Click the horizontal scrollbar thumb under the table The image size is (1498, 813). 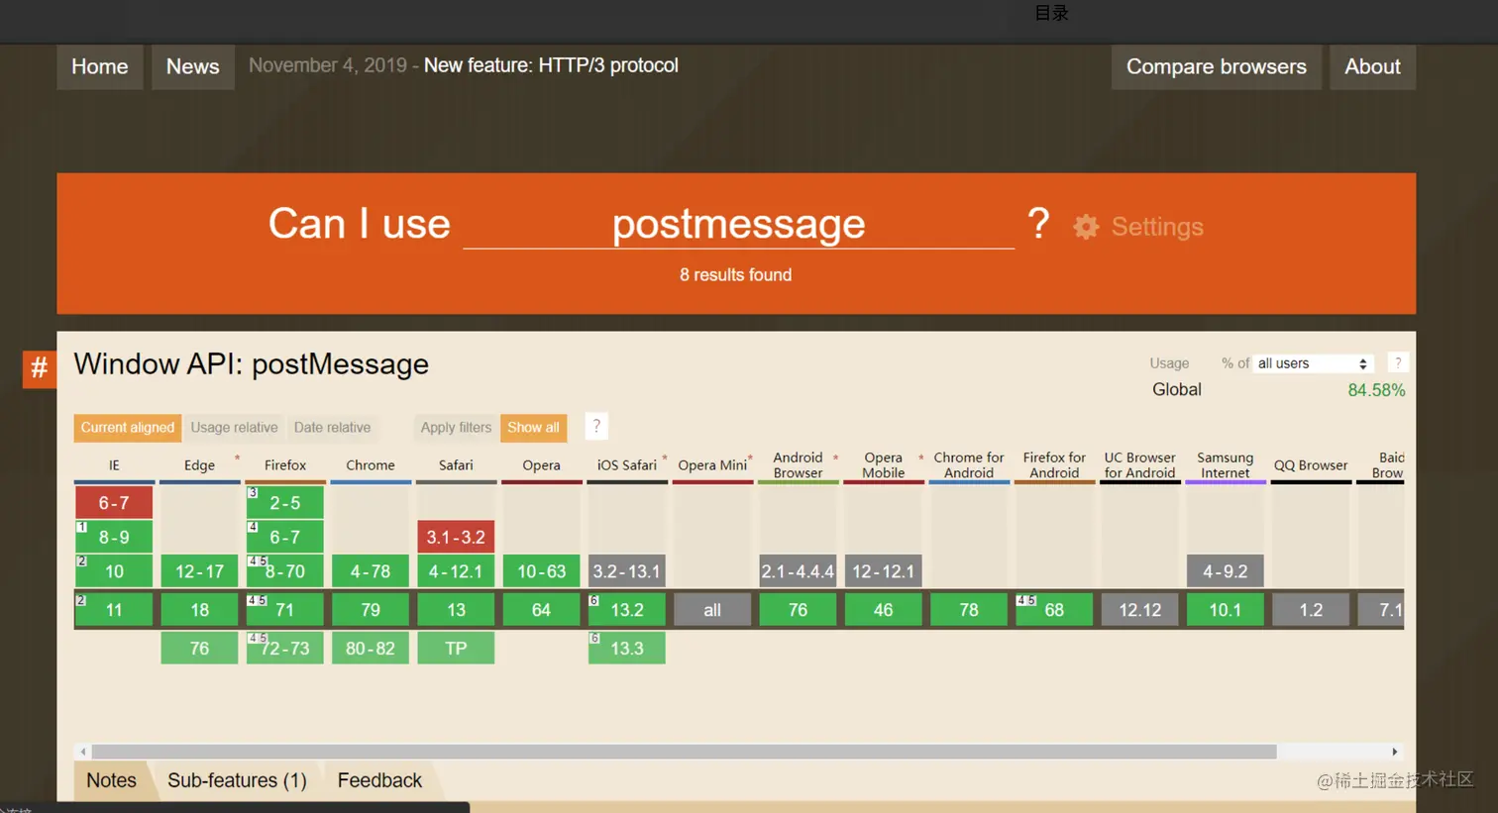point(684,752)
